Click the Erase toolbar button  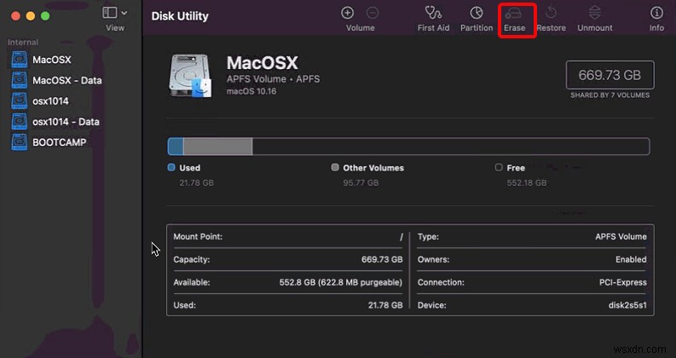[514, 20]
